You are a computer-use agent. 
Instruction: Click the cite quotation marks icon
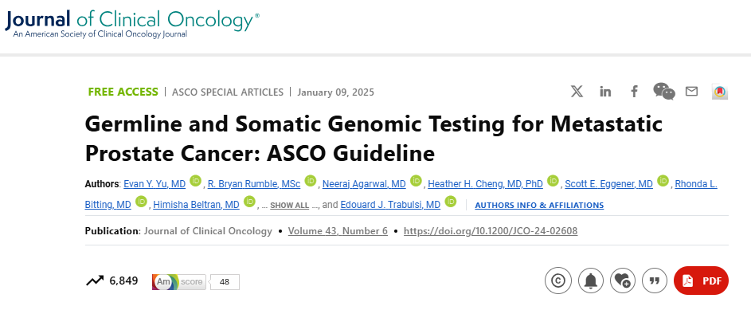pyautogui.click(x=655, y=281)
